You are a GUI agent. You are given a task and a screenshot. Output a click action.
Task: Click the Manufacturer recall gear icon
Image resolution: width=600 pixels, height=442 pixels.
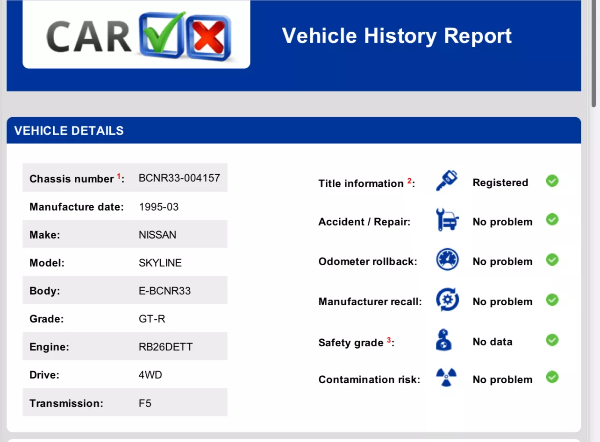pos(447,300)
